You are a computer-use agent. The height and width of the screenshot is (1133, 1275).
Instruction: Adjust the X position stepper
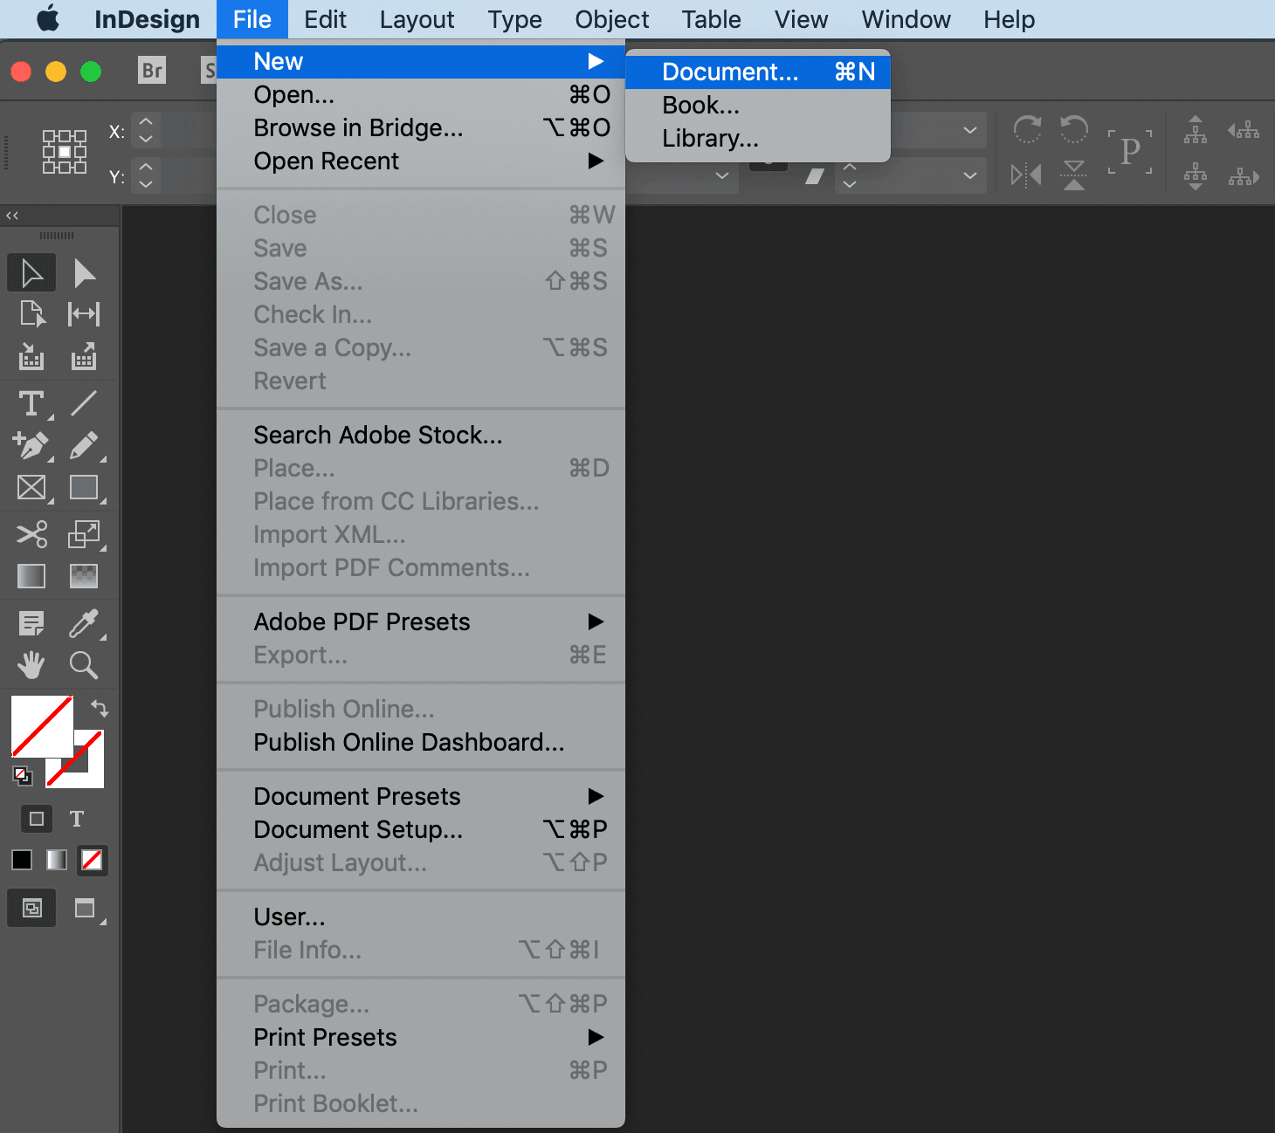coord(146,130)
